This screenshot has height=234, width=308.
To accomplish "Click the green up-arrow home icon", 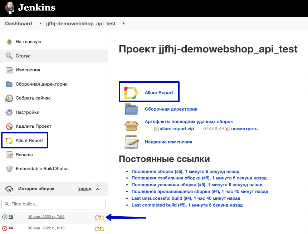I will tap(9, 42).
